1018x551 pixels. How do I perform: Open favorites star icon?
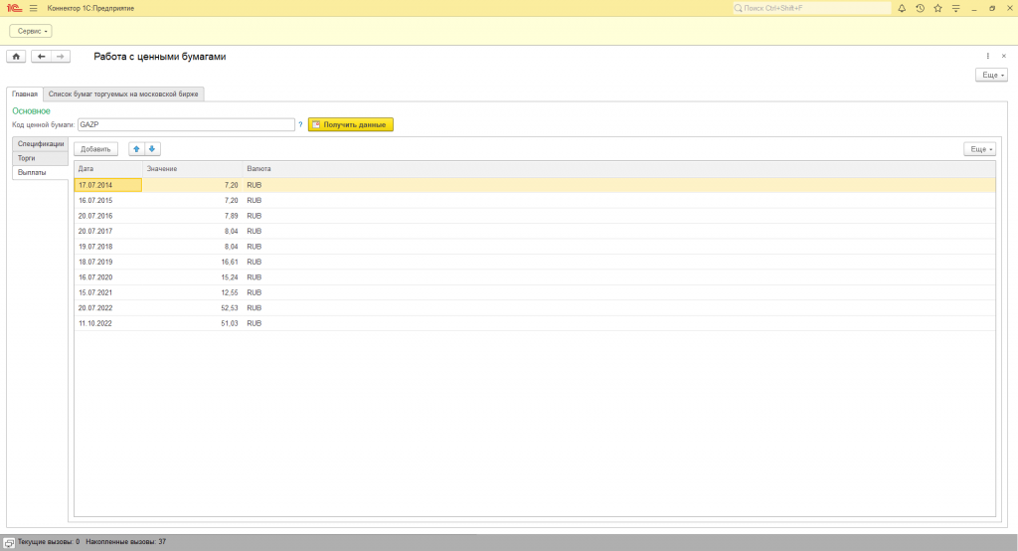[937, 8]
